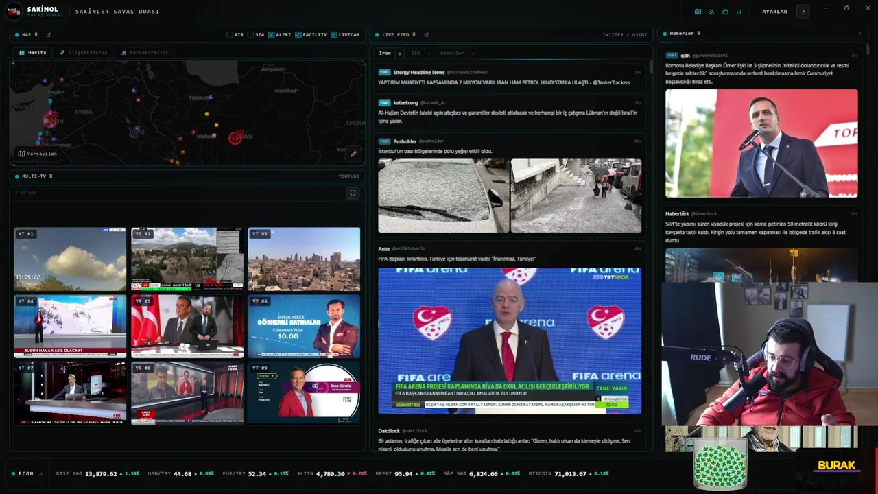Open YT #4 weather broadcast stream
Viewport: 878px width, 494px height.
point(70,327)
